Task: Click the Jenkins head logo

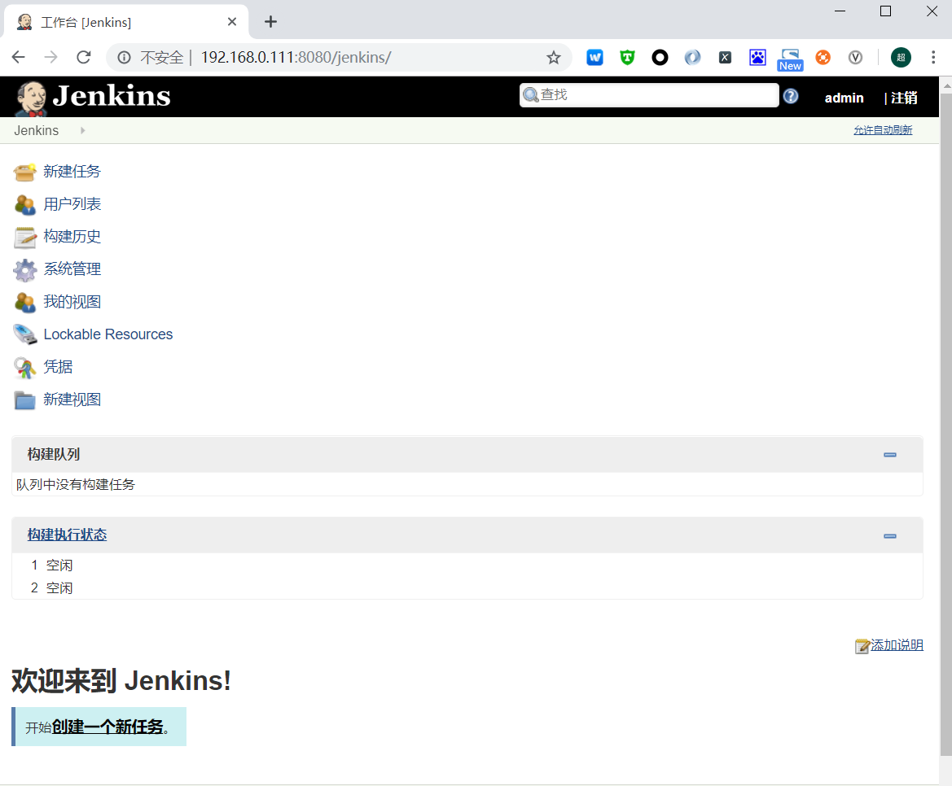Action: coord(30,97)
